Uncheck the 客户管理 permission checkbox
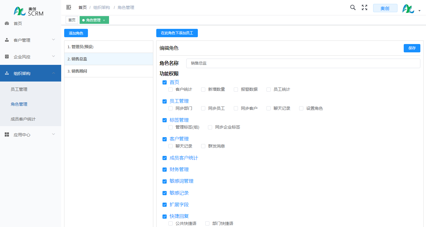Image resolution: width=426 pixels, height=227 pixels. [165, 139]
